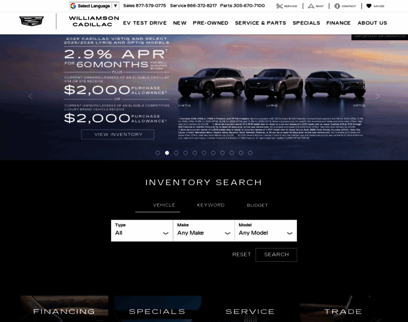This screenshot has height=322, width=408.
Task: Select the first carousel slide dot
Action: pos(158,153)
